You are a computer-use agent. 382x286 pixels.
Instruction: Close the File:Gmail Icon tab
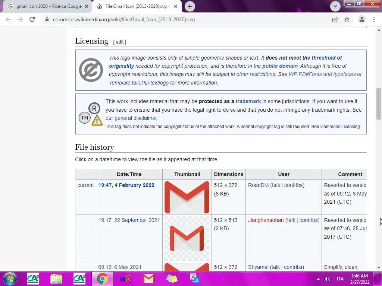point(176,7)
